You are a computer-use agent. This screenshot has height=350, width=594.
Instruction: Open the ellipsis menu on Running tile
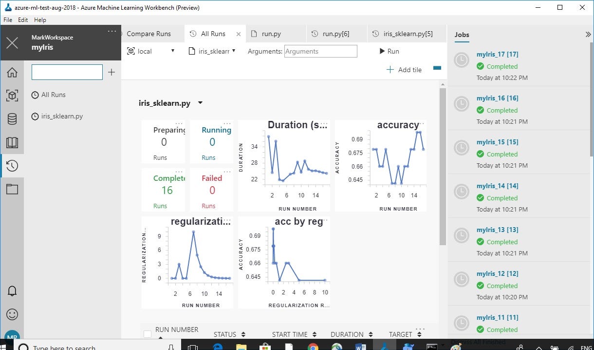coord(227,123)
